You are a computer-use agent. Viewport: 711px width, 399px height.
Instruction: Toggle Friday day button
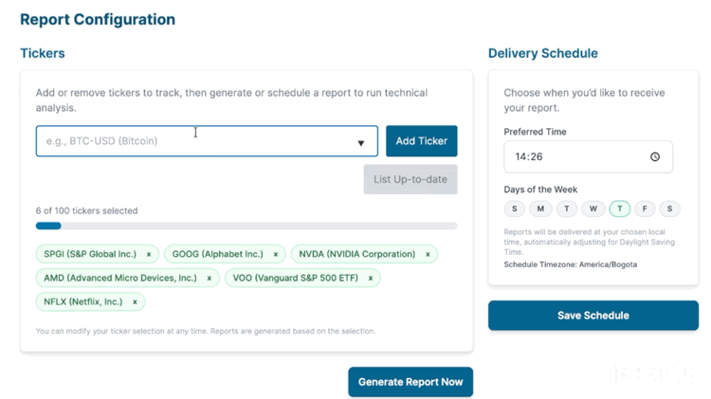click(645, 209)
